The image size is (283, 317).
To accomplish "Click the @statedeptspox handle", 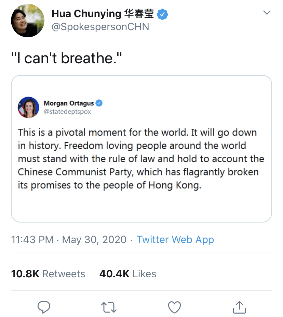I will 67,112.
